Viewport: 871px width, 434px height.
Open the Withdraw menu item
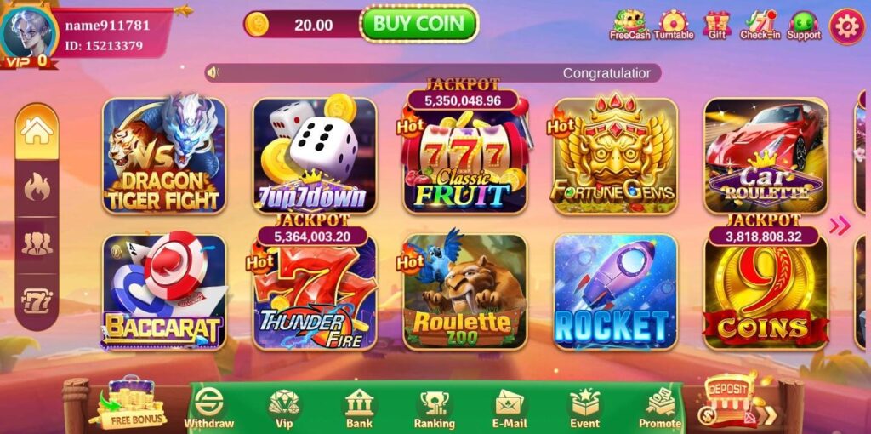[209, 408]
